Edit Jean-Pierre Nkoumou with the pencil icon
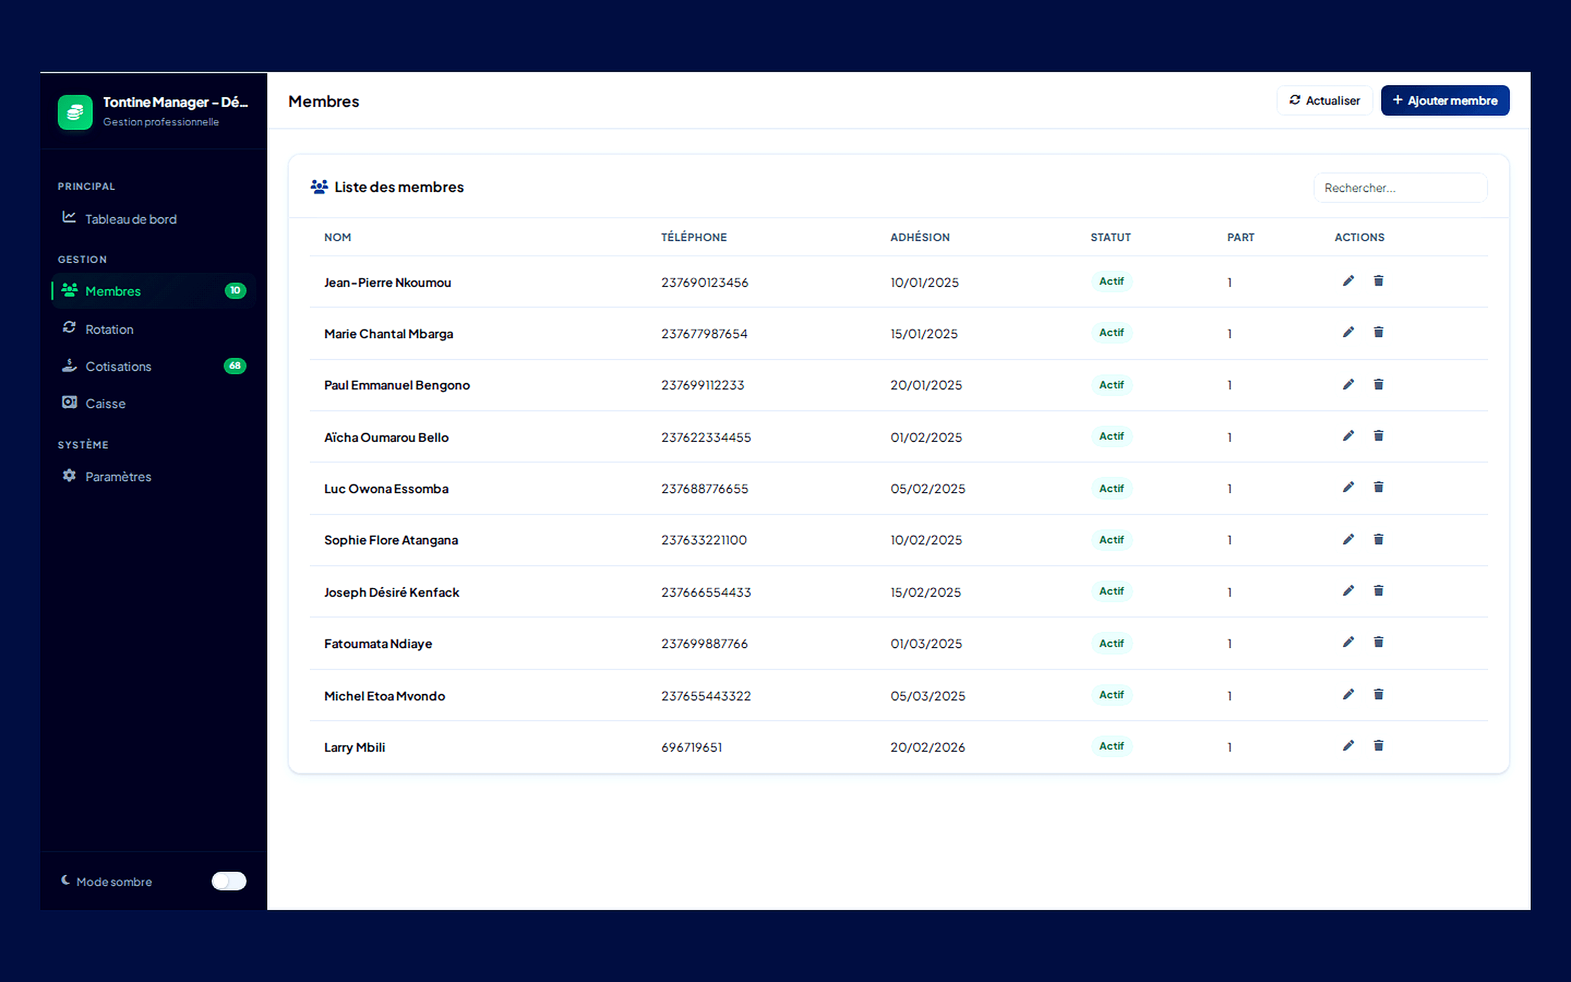The image size is (1571, 982). pyautogui.click(x=1348, y=280)
